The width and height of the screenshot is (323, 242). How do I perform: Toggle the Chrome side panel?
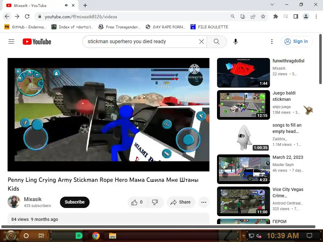[x=296, y=16]
